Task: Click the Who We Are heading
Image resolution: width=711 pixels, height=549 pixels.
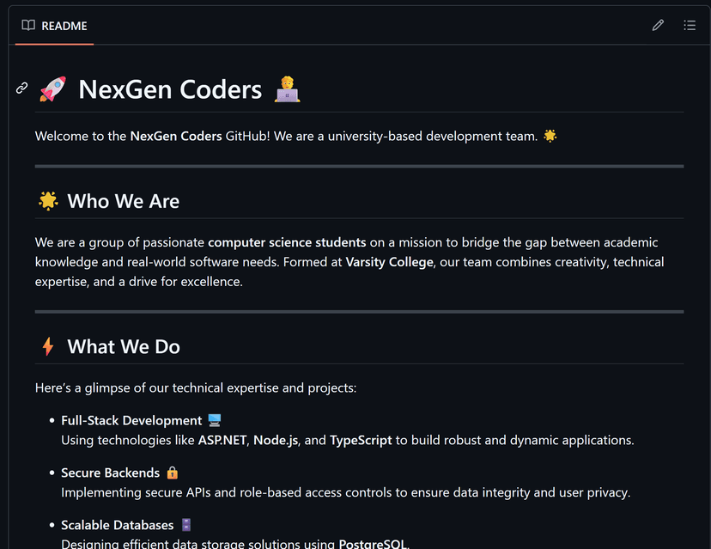Action: pyautogui.click(x=124, y=201)
